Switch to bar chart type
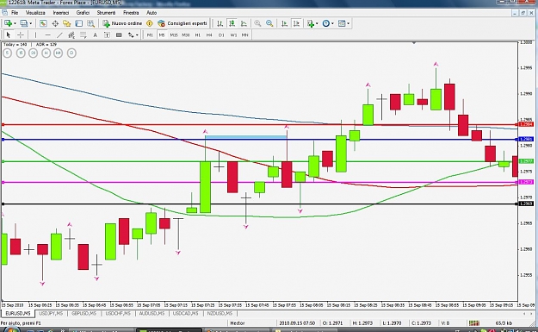 pos(220,23)
